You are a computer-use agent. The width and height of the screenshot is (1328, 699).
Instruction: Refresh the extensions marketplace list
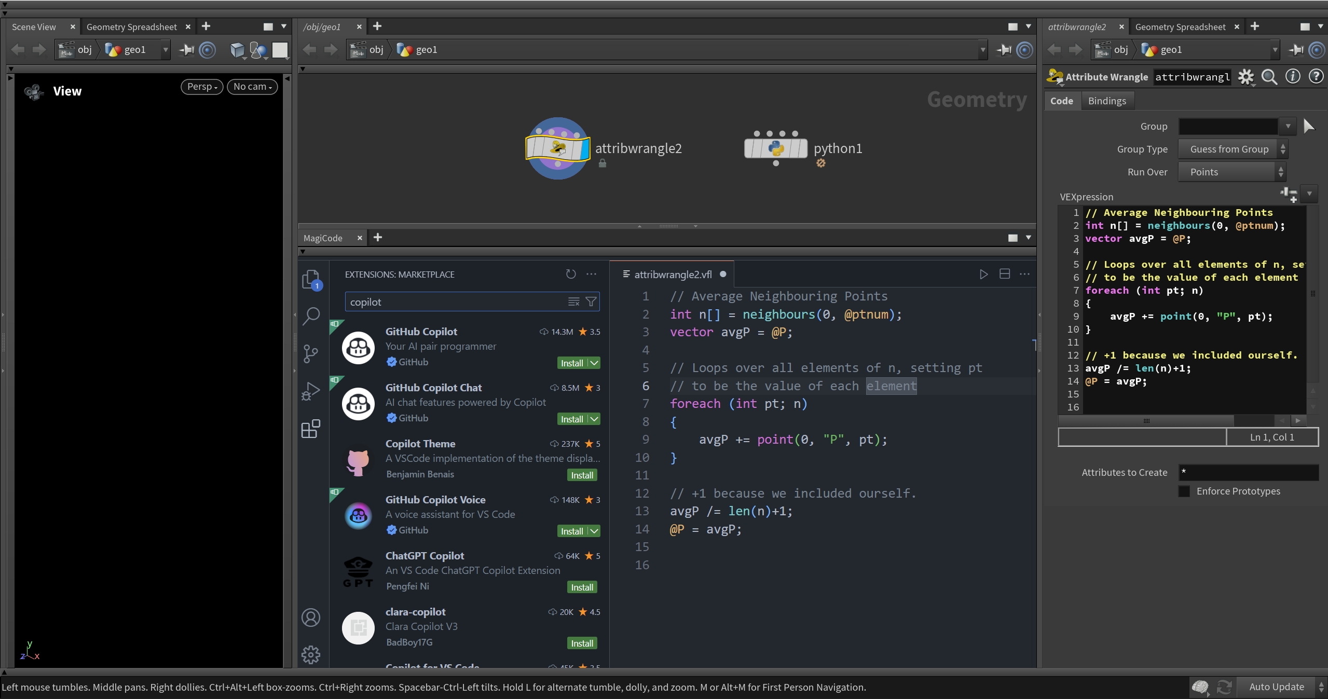571,274
